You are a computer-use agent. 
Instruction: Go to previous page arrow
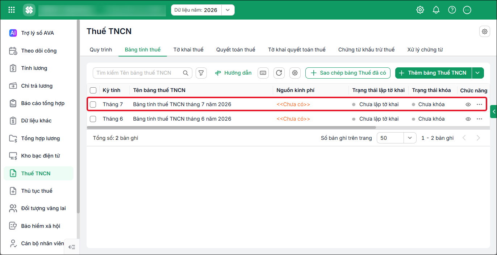(x=464, y=138)
